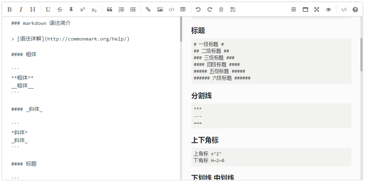
Task: Click '### 三级标题 ###' in the preview
Action: pyautogui.click(x=214, y=58)
